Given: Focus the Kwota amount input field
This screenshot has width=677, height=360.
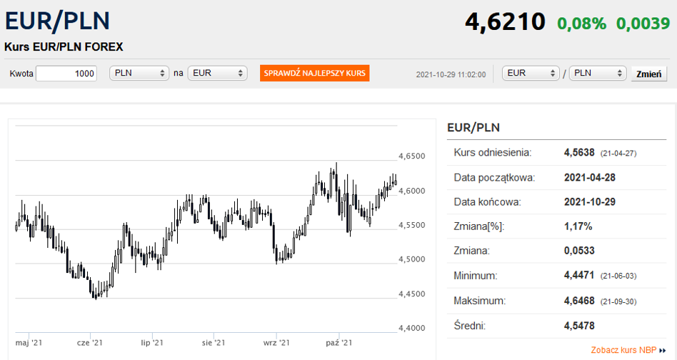Looking at the screenshot, I should [66, 74].
